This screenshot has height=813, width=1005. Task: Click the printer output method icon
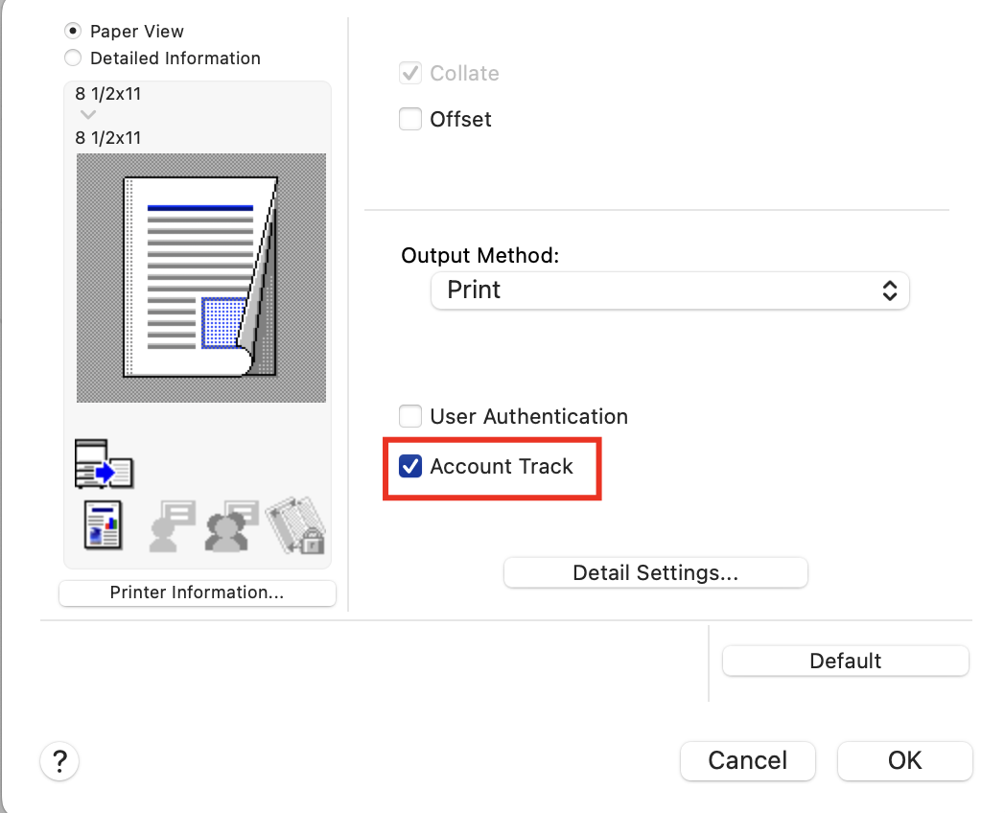tap(104, 464)
